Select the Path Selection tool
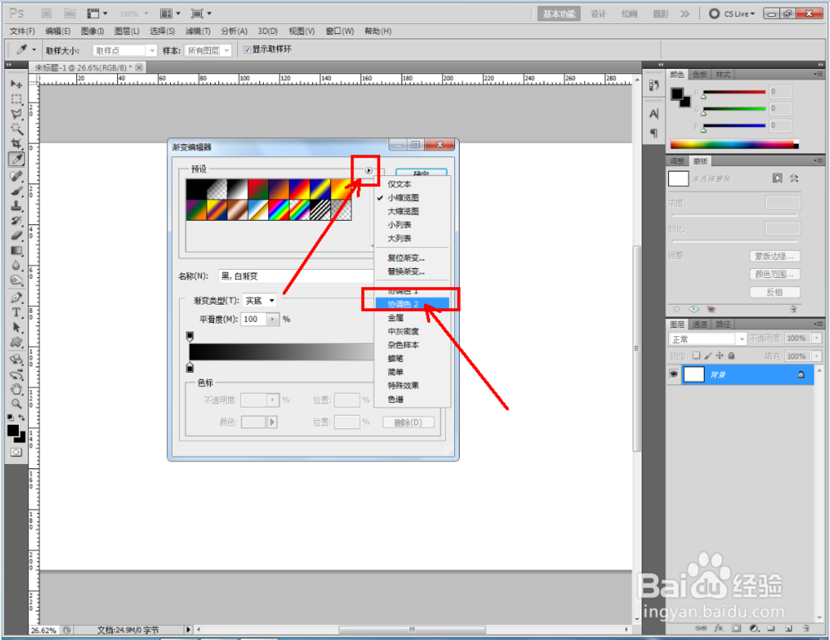 click(17, 327)
